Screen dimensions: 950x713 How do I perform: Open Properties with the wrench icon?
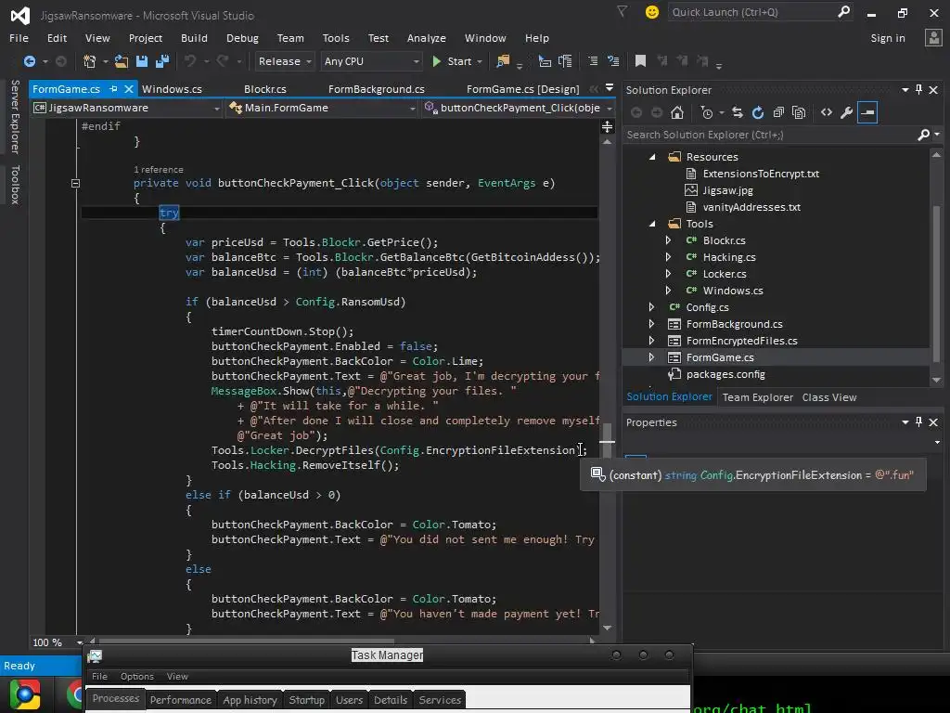(x=846, y=112)
